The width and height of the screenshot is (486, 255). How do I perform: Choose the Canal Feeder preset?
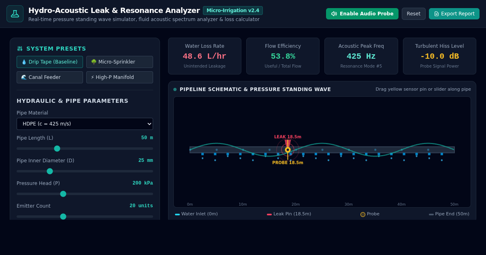(50, 77)
